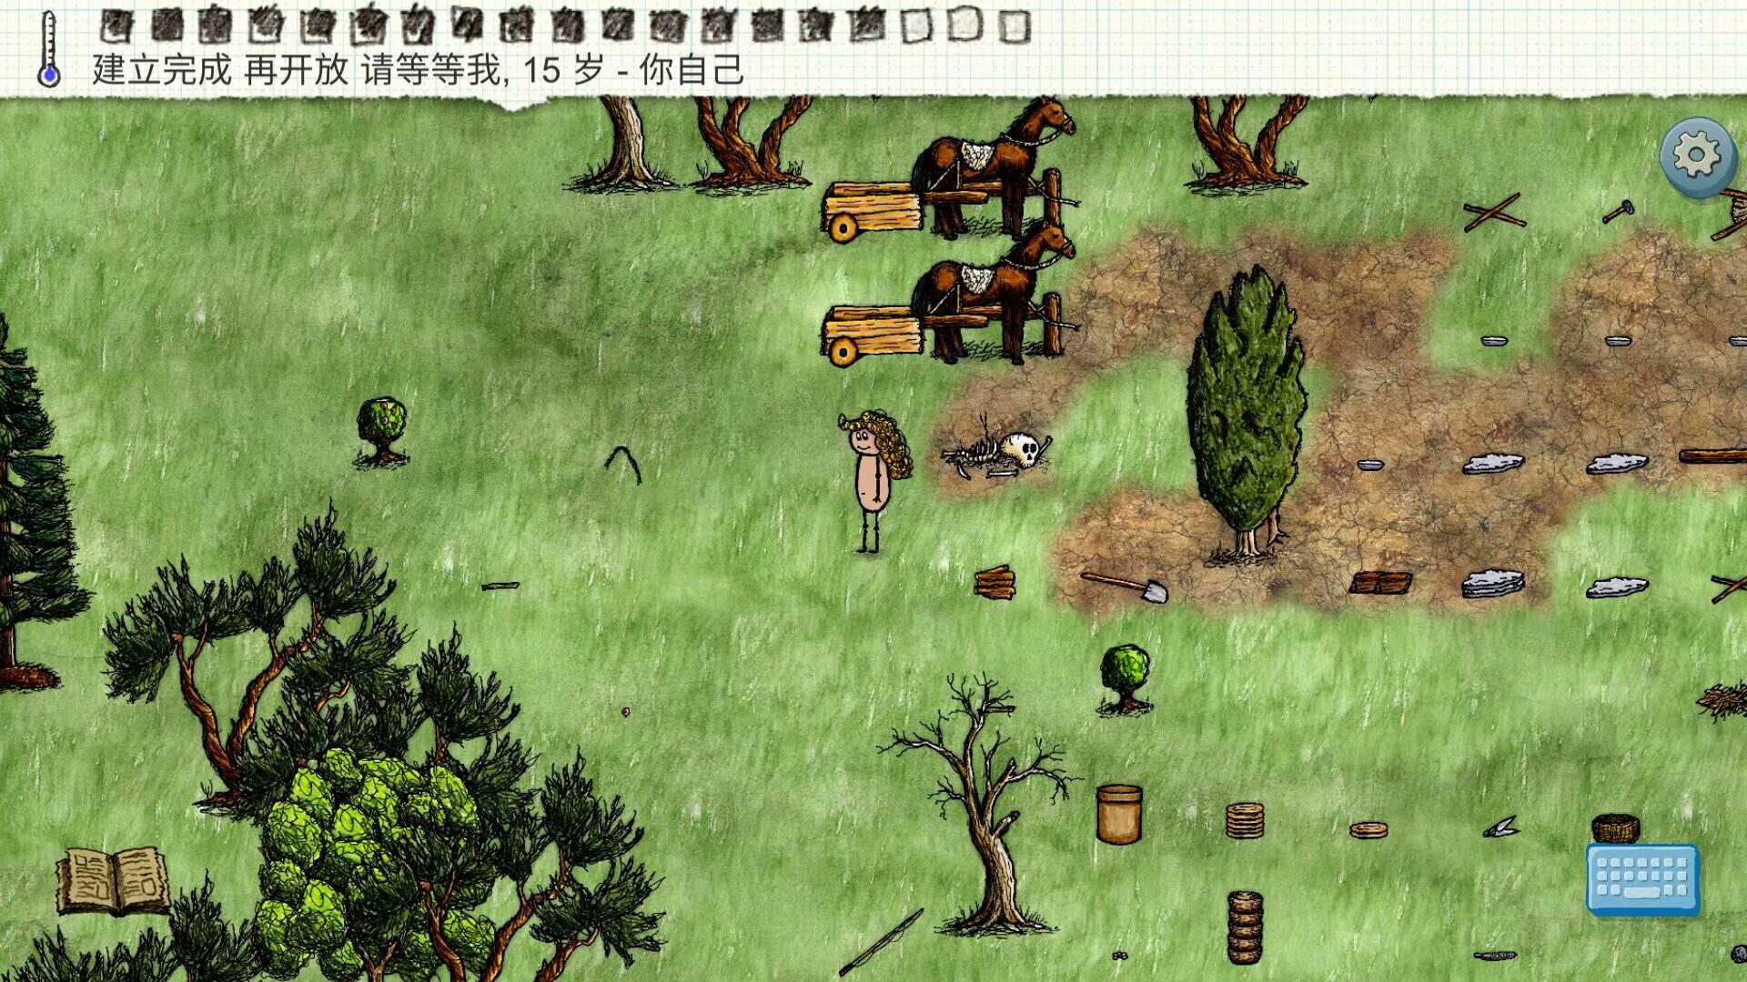Pick the berry bush with pink berries
This screenshot has height=982, width=1747.
point(381,431)
